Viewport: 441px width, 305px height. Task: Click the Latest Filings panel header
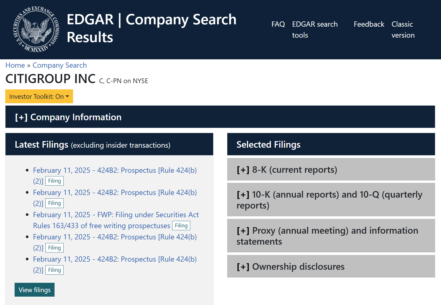(x=109, y=144)
